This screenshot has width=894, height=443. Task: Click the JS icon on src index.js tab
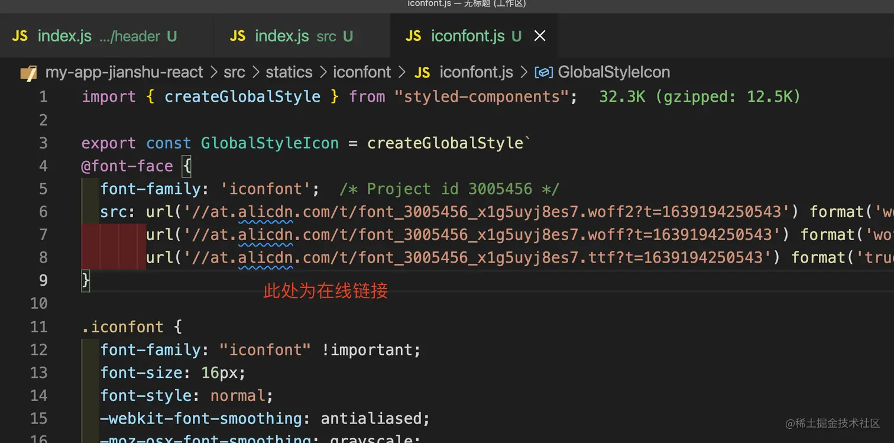pyautogui.click(x=238, y=36)
